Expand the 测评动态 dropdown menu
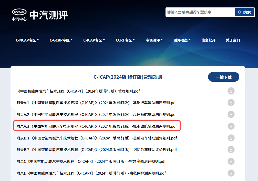 tap(182, 40)
